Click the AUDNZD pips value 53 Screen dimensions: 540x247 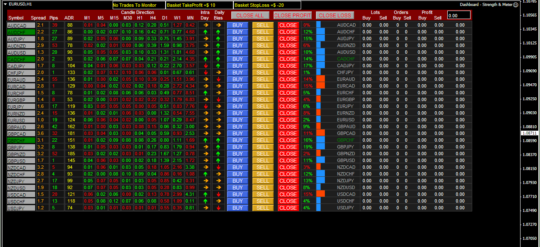55,45
